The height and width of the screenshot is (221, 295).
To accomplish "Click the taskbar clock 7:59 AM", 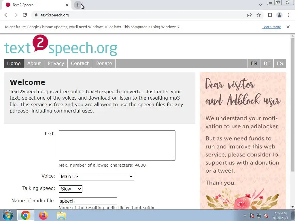I will pos(280,215).
